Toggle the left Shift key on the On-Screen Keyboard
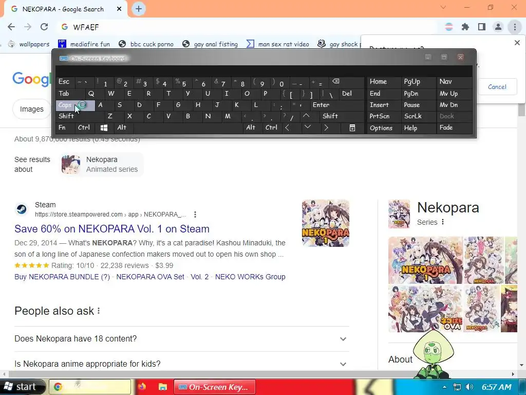 (x=80, y=116)
